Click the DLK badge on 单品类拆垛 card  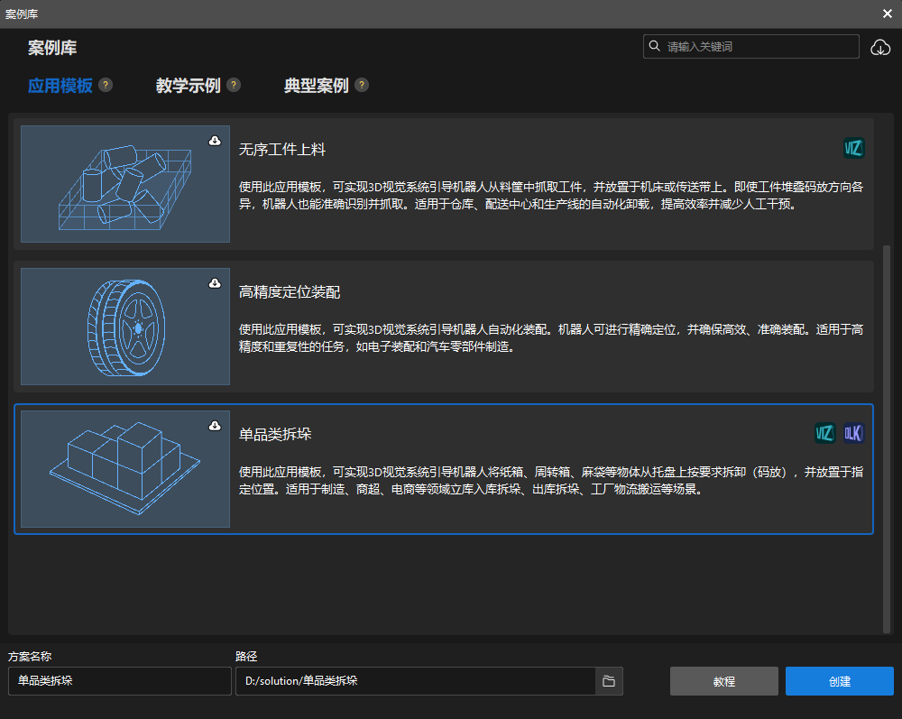tap(852, 433)
